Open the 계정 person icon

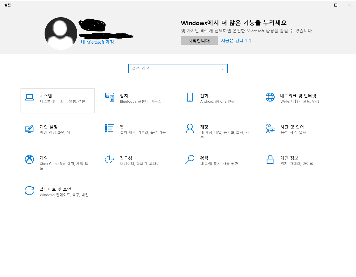(190, 128)
